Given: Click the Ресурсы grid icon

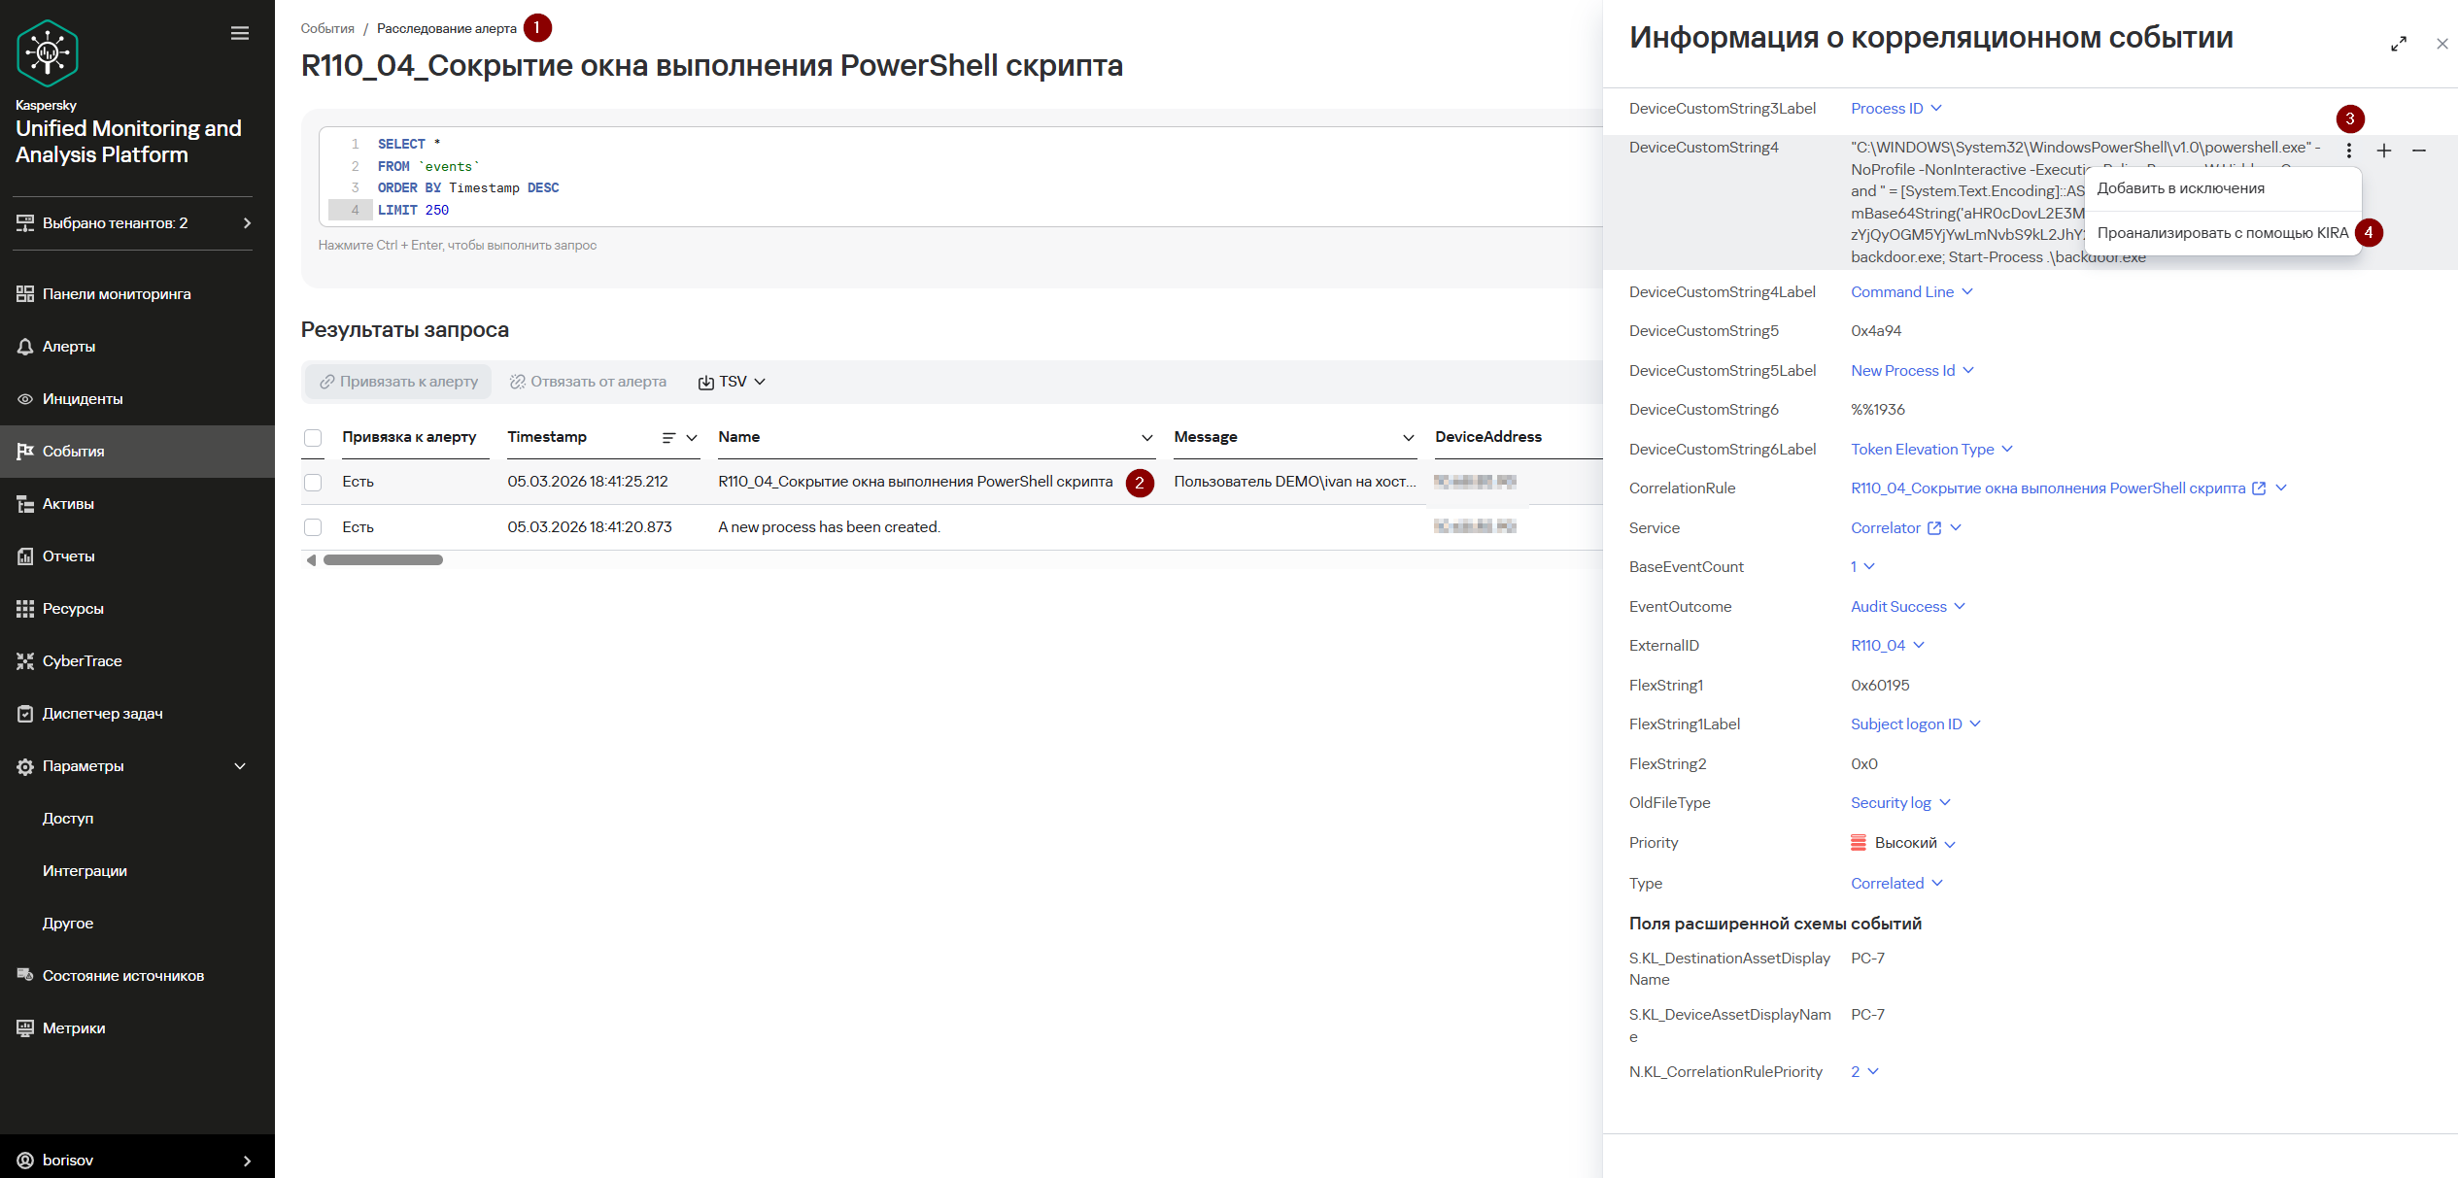Looking at the screenshot, I should [25, 609].
